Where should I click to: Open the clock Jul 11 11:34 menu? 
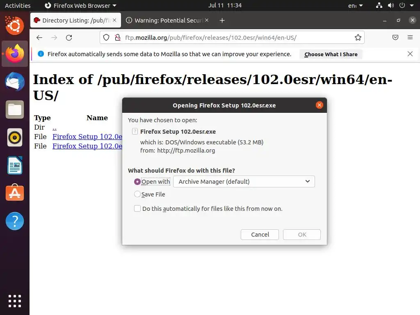tap(225, 5)
